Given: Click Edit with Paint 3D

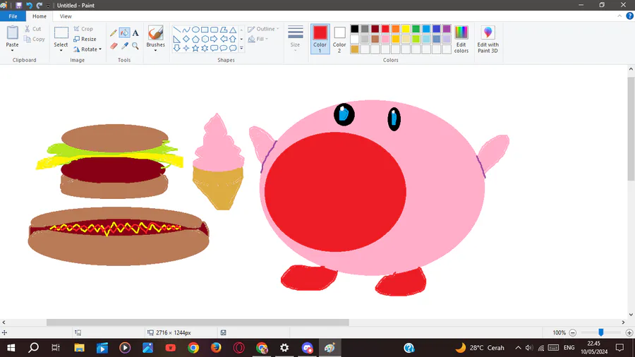Looking at the screenshot, I should point(488,40).
